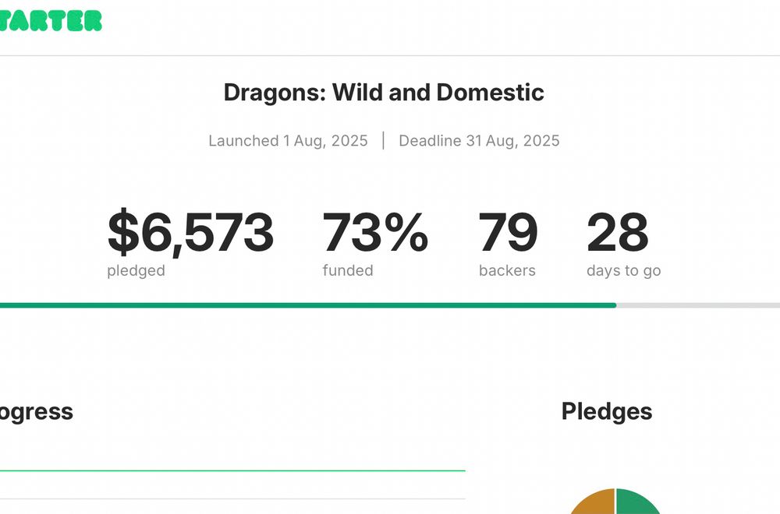Click the 28 days to go figure
Viewport: 780px width, 514px height.
617,232
